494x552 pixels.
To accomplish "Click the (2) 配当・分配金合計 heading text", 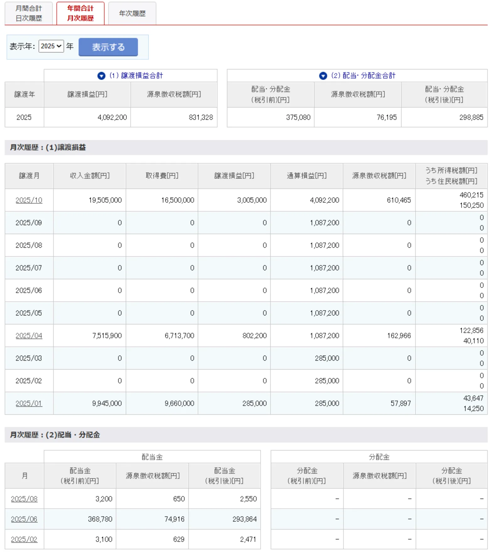I will (x=363, y=76).
